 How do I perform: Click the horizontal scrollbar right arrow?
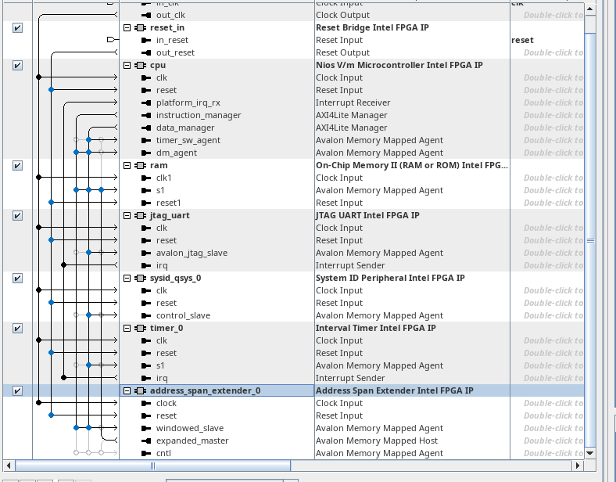pos(578,466)
